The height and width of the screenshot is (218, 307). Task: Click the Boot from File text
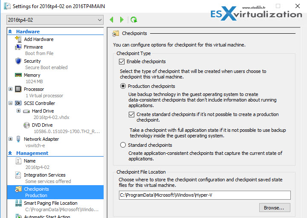tap(39, 53)
